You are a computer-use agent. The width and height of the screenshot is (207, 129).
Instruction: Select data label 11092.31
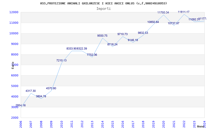(x=194, y=20)
